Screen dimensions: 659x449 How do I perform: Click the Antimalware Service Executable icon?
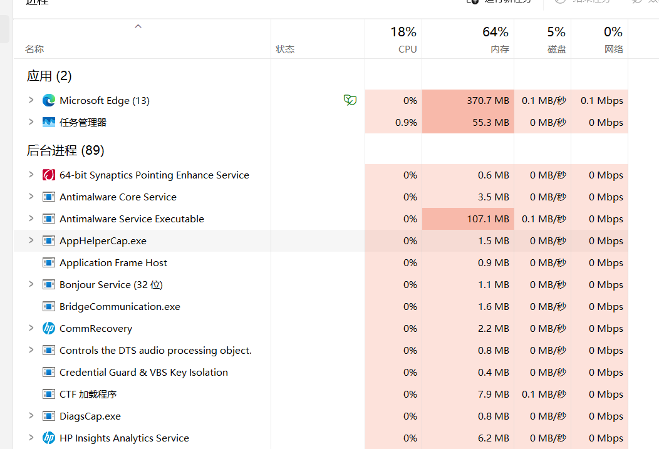tap(49, 219)
